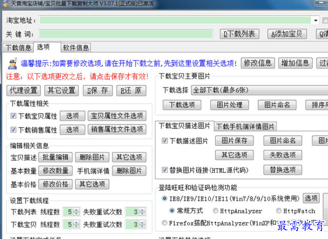Click the D下载列表 button
Image resolution: width=328 pixels, height=239 pixels.
(x=239, y=34)
